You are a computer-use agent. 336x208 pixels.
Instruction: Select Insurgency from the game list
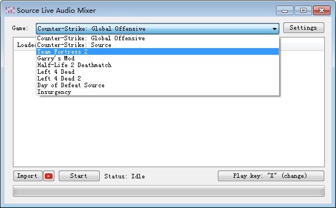click(158, 92)
